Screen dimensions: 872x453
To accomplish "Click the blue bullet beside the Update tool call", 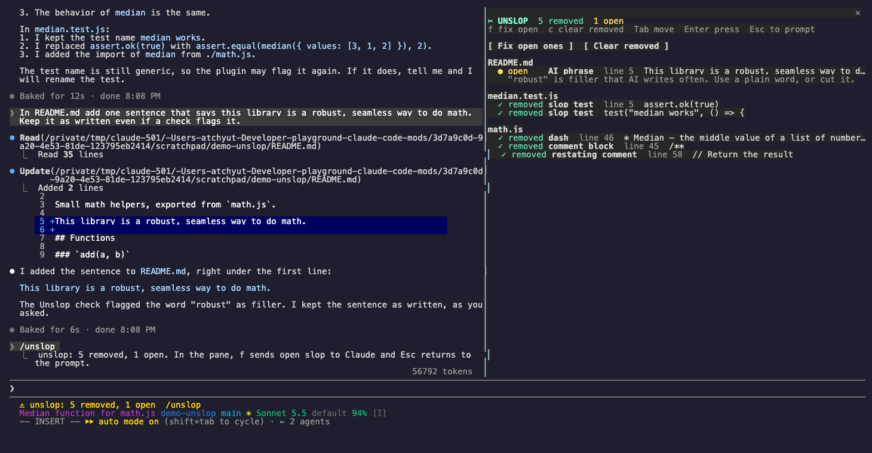I will tap(13, 171).
